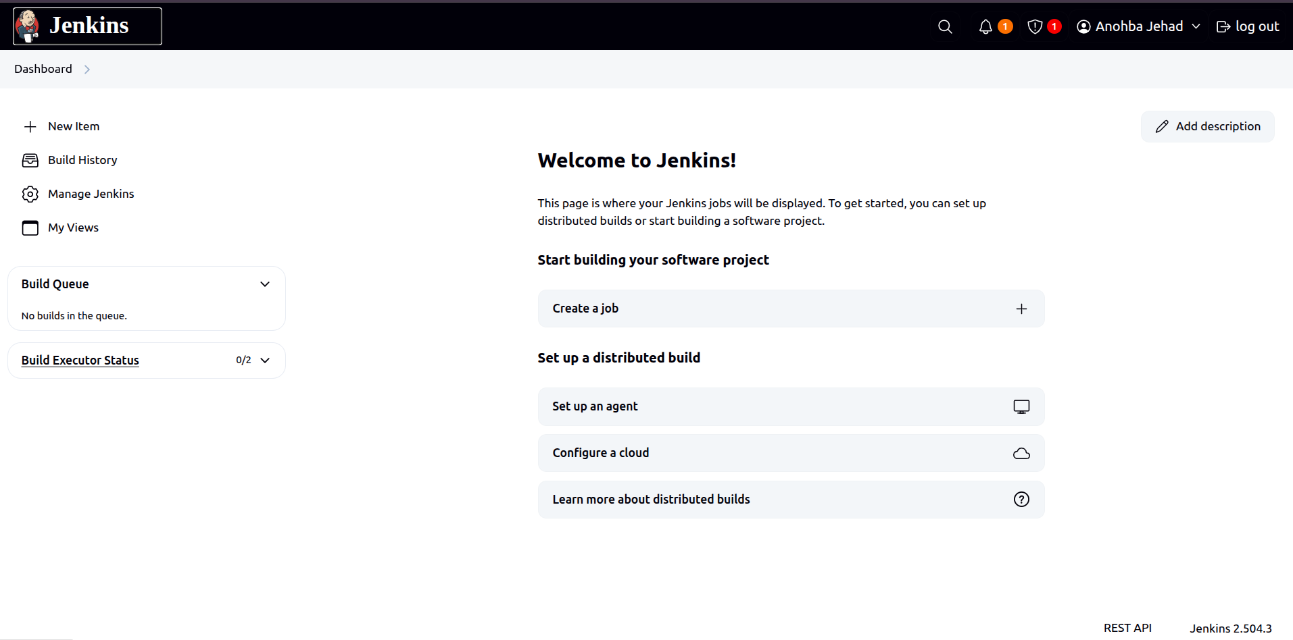Open Anohba Jehad user profile
1293x640 pixels.
click(x=1139, y=26)
